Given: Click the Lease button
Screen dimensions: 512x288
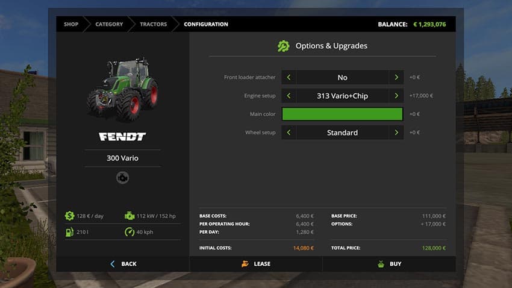Looking at the screenshot, I should [256, 264].
